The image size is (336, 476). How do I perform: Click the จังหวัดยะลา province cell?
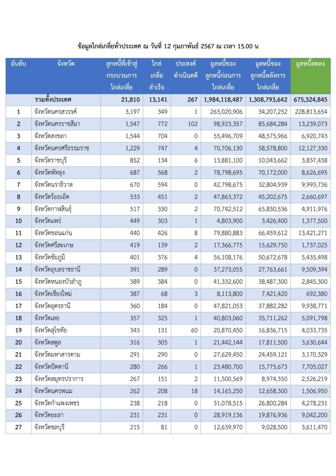click(x=49, y=415)
